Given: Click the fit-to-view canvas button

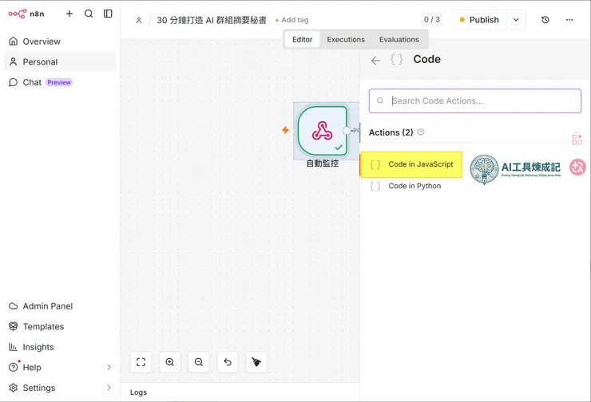Looking at the screenshot, I should tap(141, 362).
